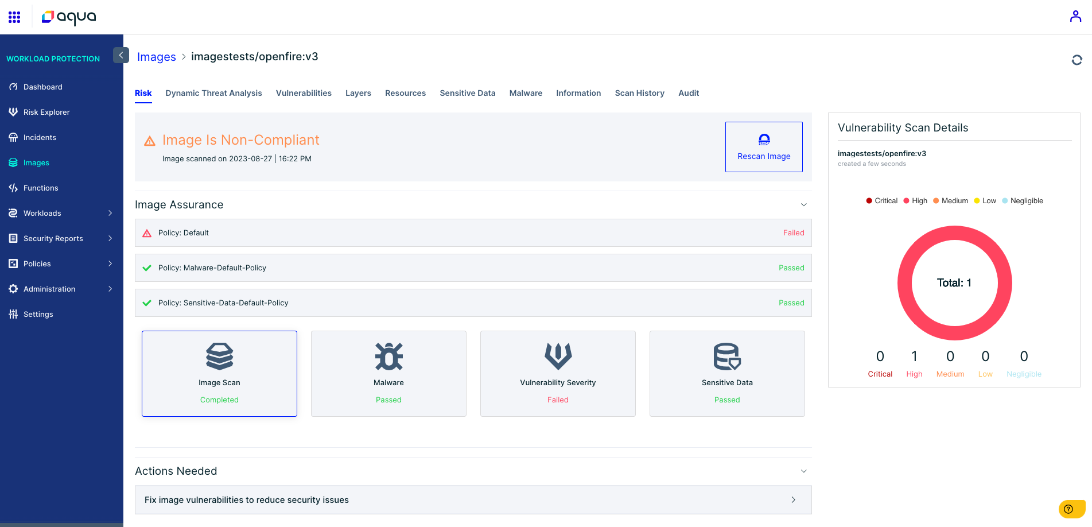This screenshot has width=1092, height=527.
Task: Open Incidents from the sidebar
Action: 40,137
